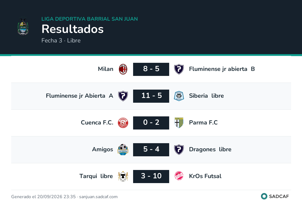Select the Parma F.C striped shield
This screenshot has height=211, width=302.
click(x=179, y=123)
